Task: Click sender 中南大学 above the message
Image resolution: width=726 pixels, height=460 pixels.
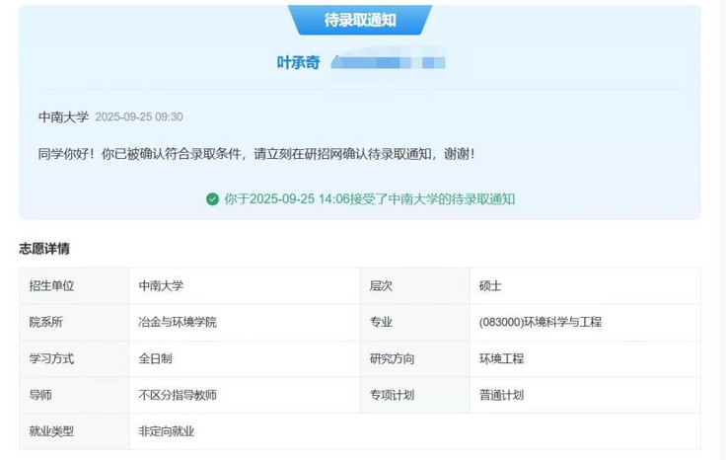Action: [63, 116]
